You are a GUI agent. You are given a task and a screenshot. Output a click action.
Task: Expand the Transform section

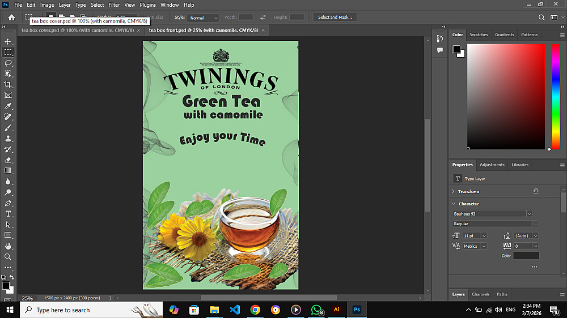click(x=453, y=192)
